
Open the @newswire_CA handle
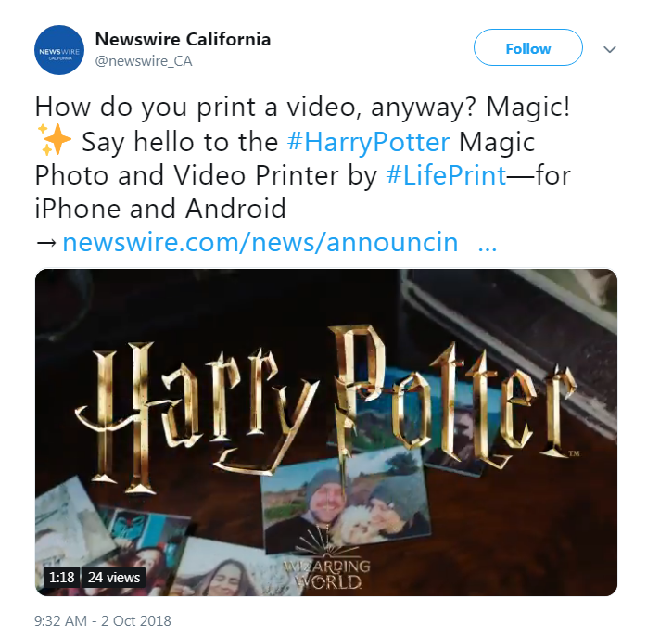coord(144,61)
